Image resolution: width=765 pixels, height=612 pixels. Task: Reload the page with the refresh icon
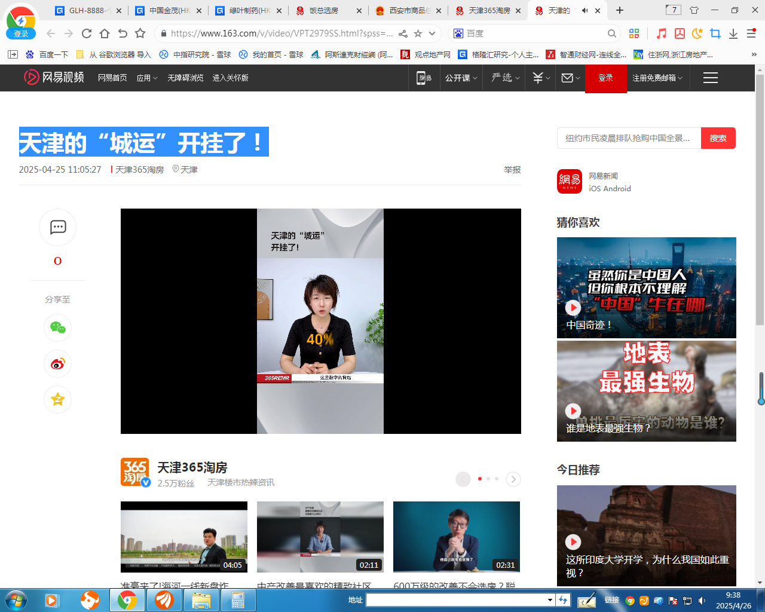(x=87, y=33)
